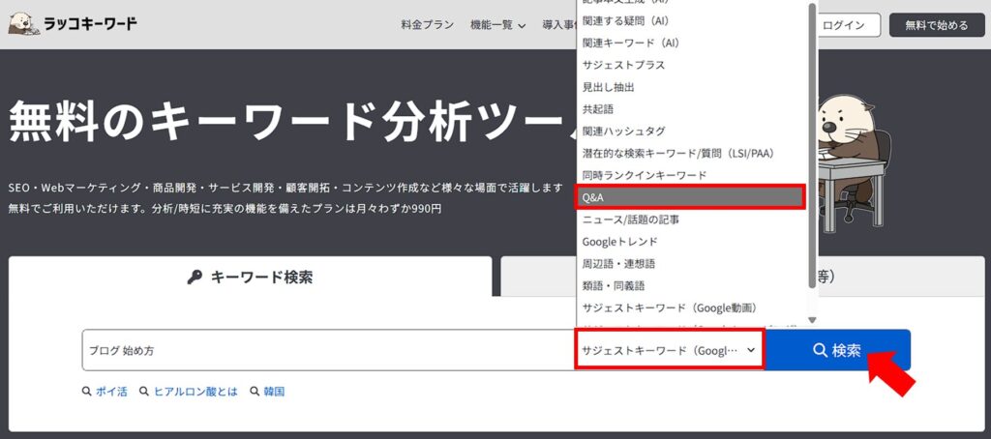Screen dimensions: 991x439
Task: Click the ラッコキーワード otter logo
Action: point(72,24)
